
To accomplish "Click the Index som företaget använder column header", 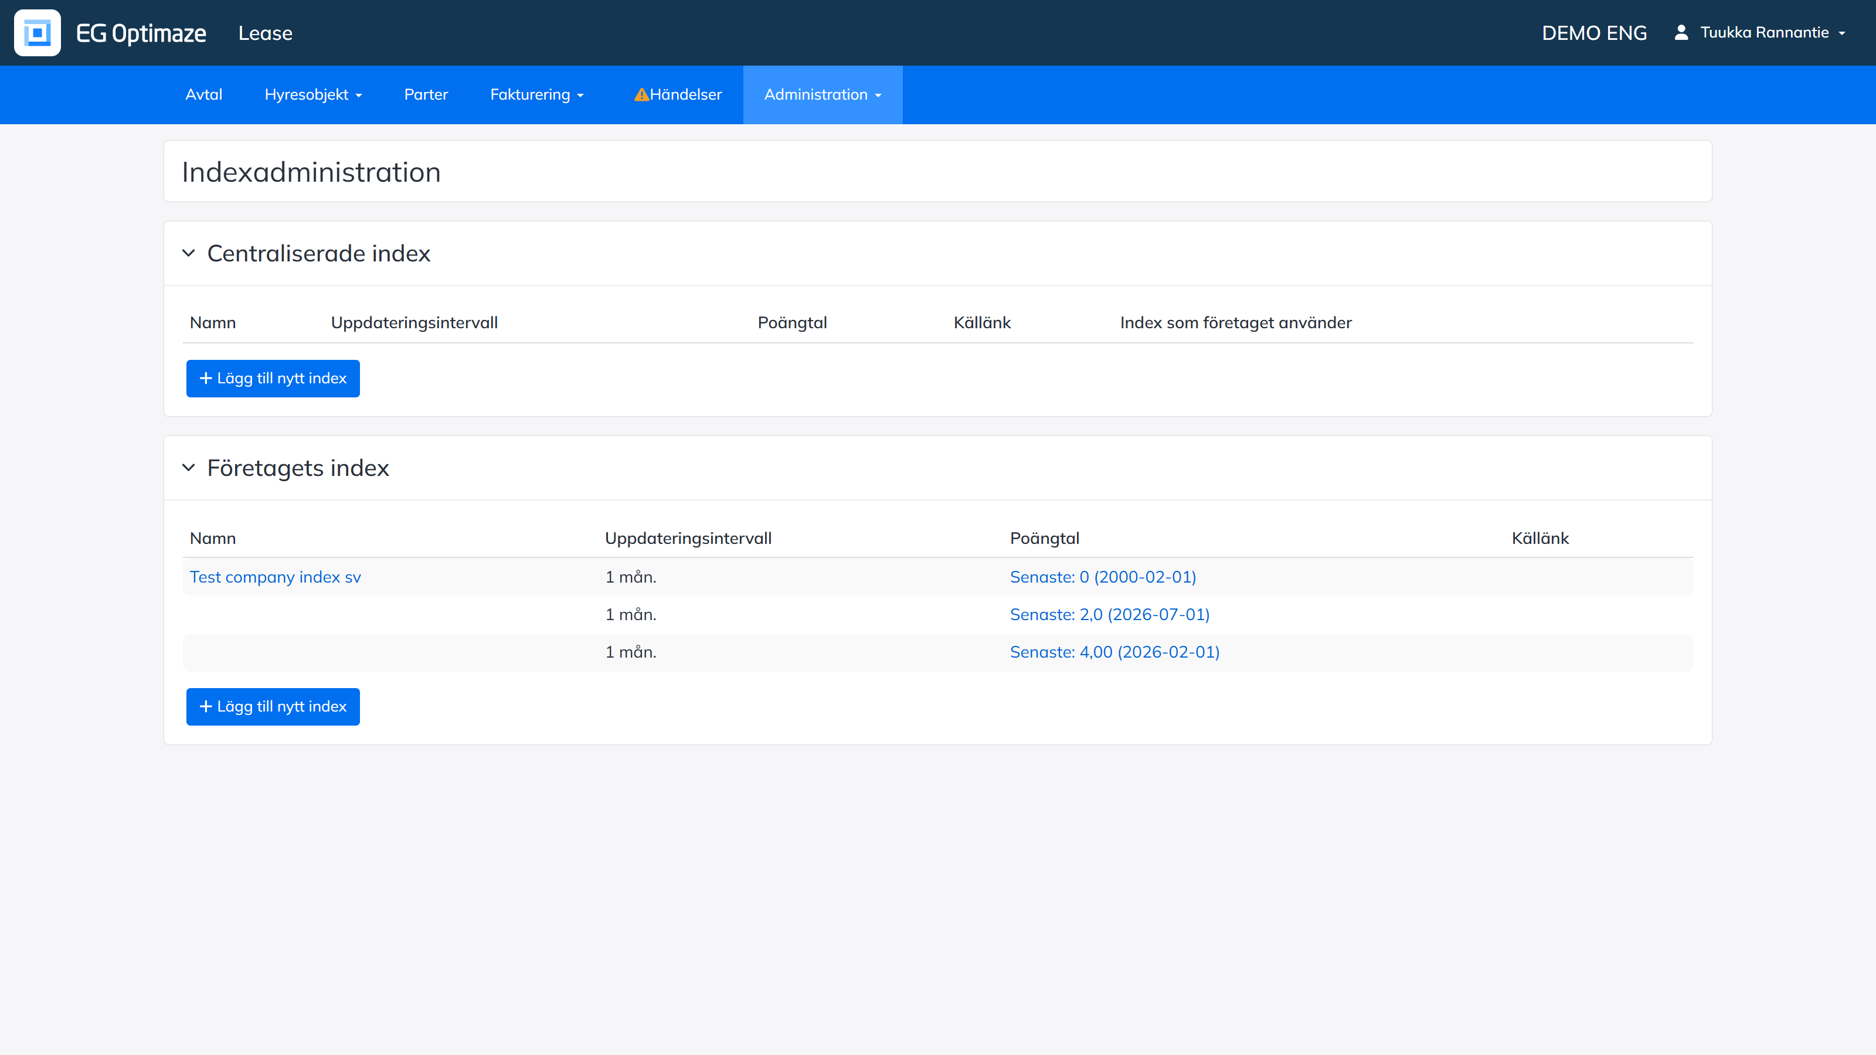I will coord(1236,322).
